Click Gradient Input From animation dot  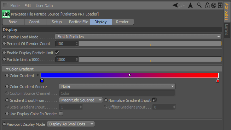(x=7, y=100)
